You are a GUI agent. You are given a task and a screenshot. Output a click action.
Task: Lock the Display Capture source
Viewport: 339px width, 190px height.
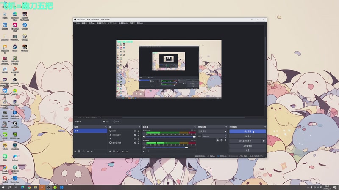point(139,143)
